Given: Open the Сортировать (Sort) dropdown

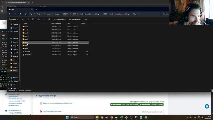Looking at the screenshot, I should coord(60,19).
